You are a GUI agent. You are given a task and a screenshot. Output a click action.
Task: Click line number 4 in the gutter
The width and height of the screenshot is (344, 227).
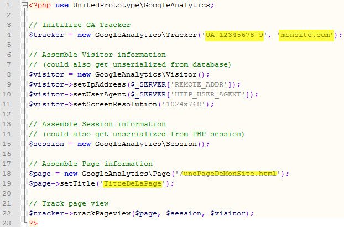8,35
